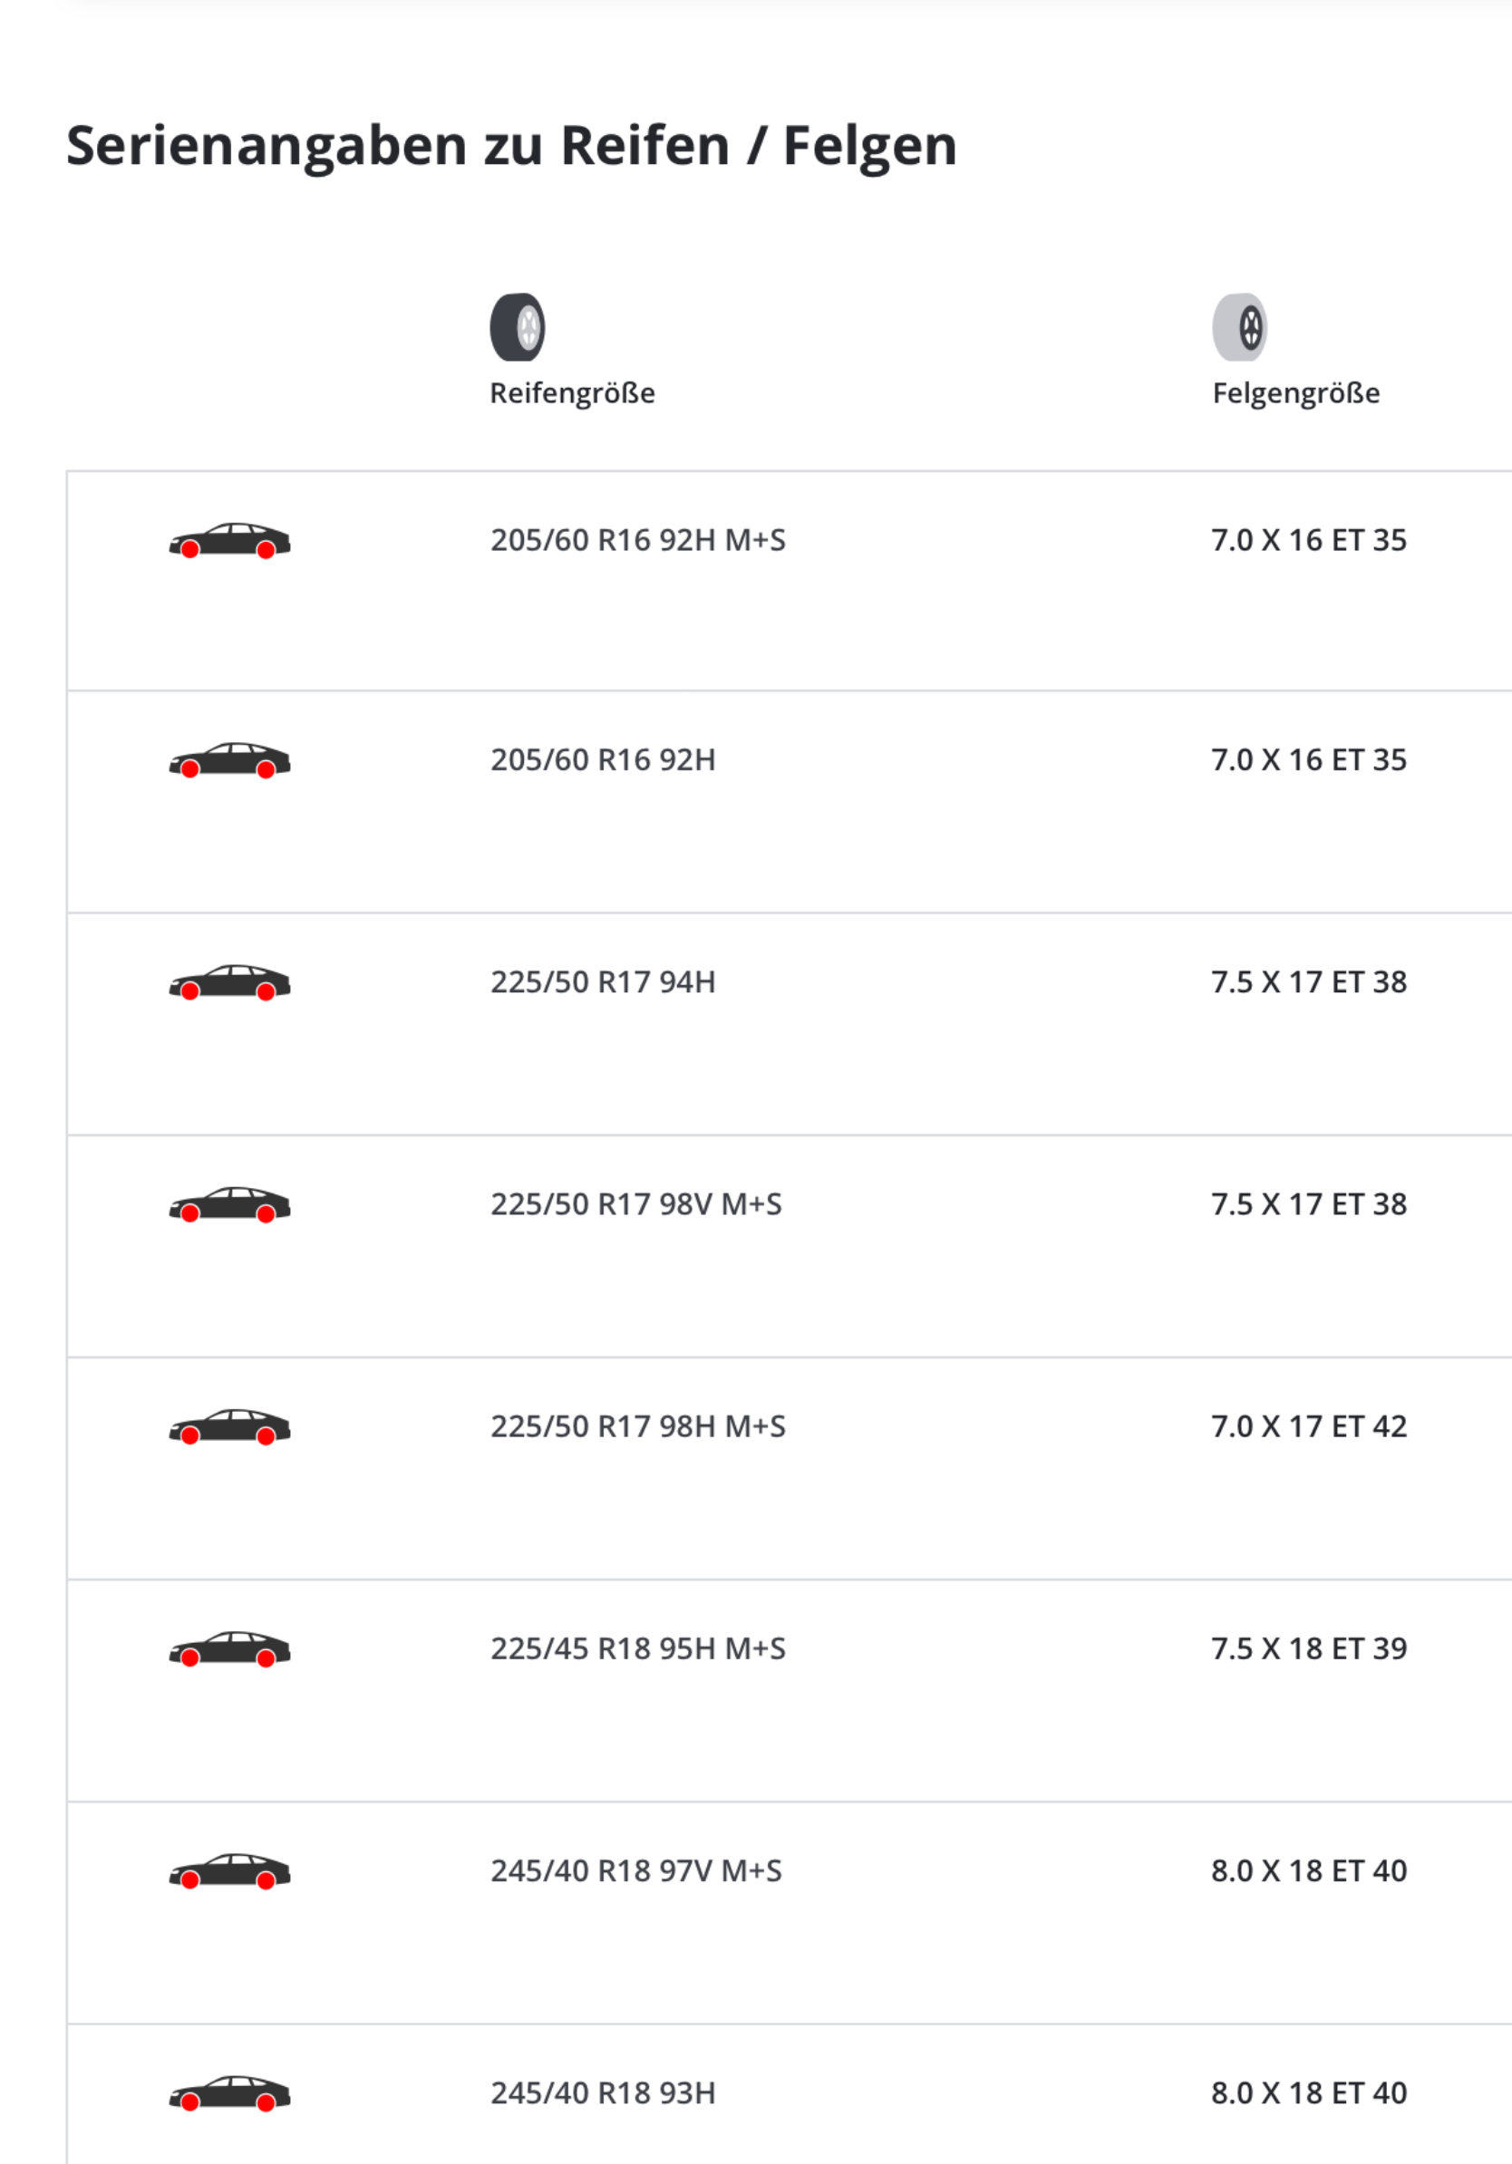
Task: Click the gray rim icon above Felgengröße
Action: (x=1239, y=327)
